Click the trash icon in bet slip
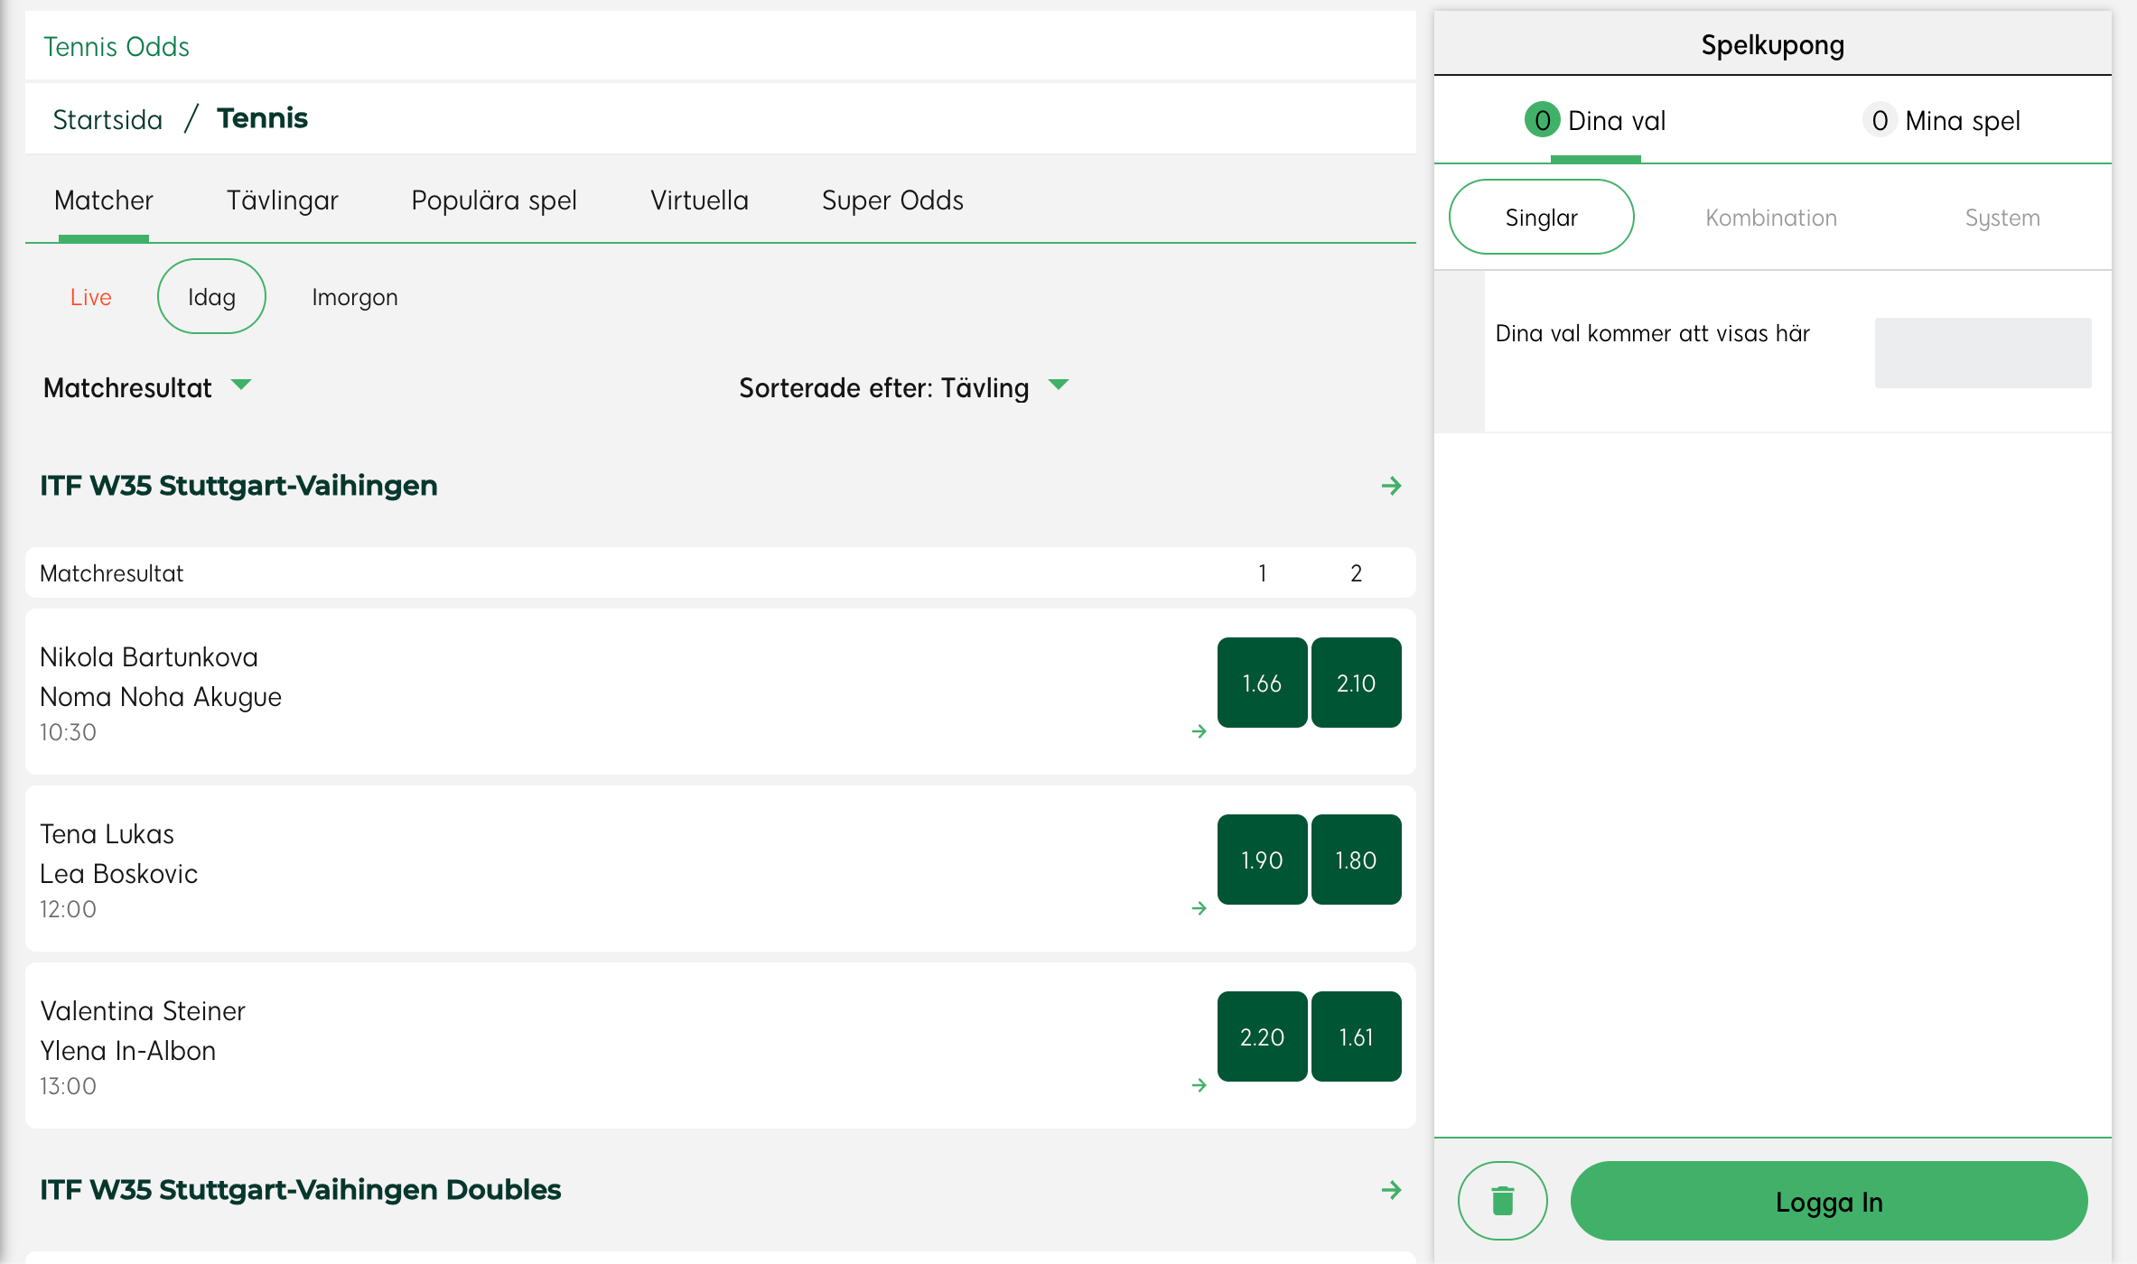The image size is (2137, 1264). coord(1502,1201)
